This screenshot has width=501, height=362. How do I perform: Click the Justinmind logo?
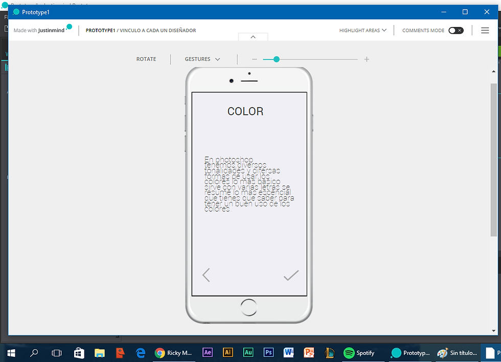tap(43, 30)
